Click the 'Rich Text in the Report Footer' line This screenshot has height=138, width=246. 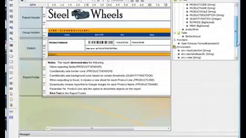coord(68,93)
